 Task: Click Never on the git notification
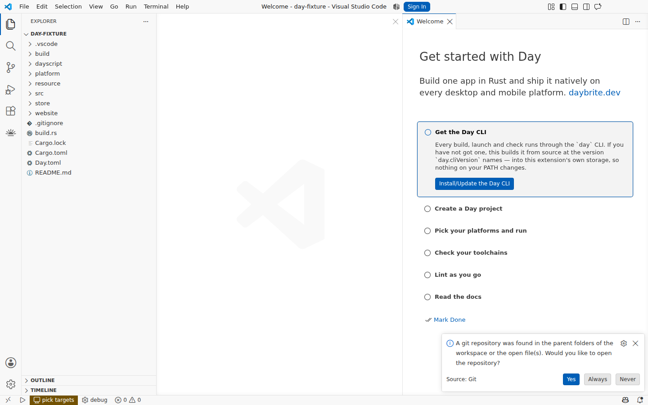coord(628,379)
